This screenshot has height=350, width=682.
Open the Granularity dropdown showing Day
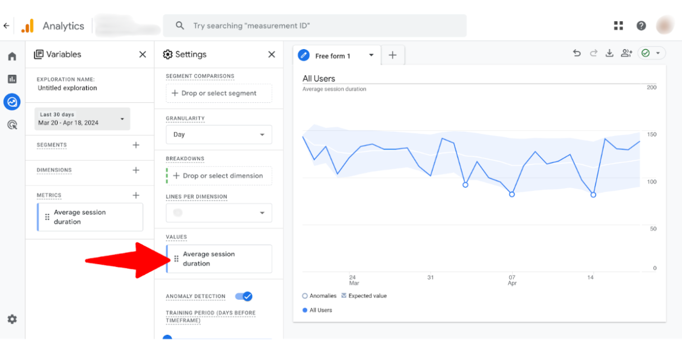[x=219, y=134]
